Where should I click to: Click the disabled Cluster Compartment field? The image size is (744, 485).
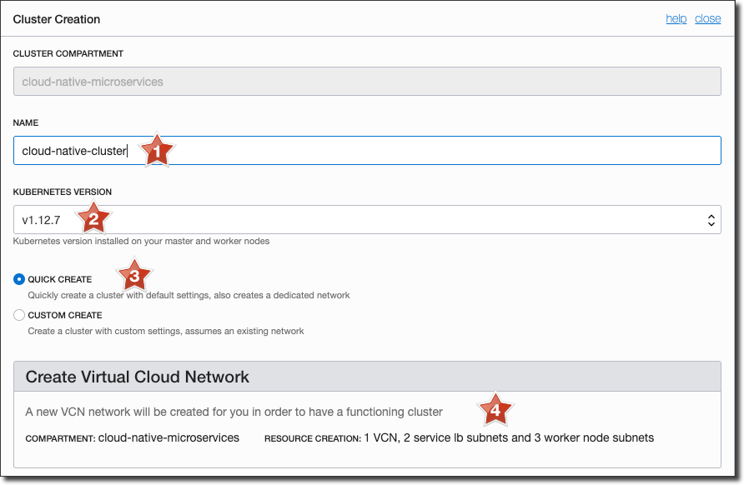(367, 82)
